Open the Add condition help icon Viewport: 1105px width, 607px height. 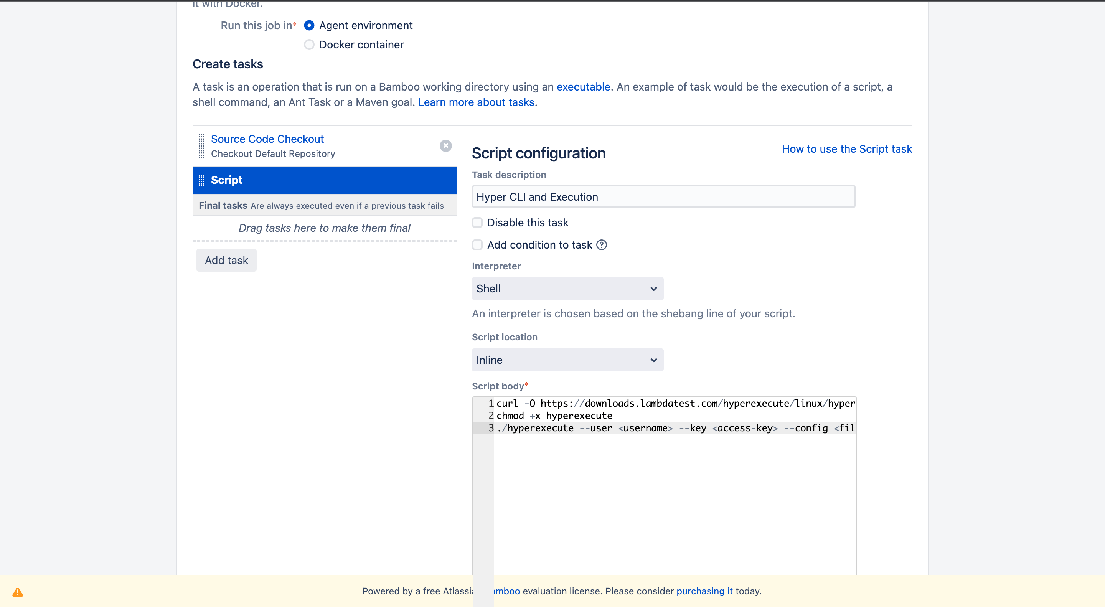click(601, 245)
